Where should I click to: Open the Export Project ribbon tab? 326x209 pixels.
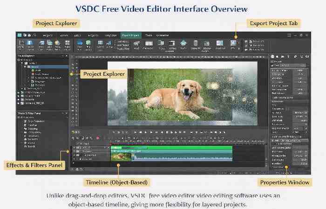[x=131, y=35]
